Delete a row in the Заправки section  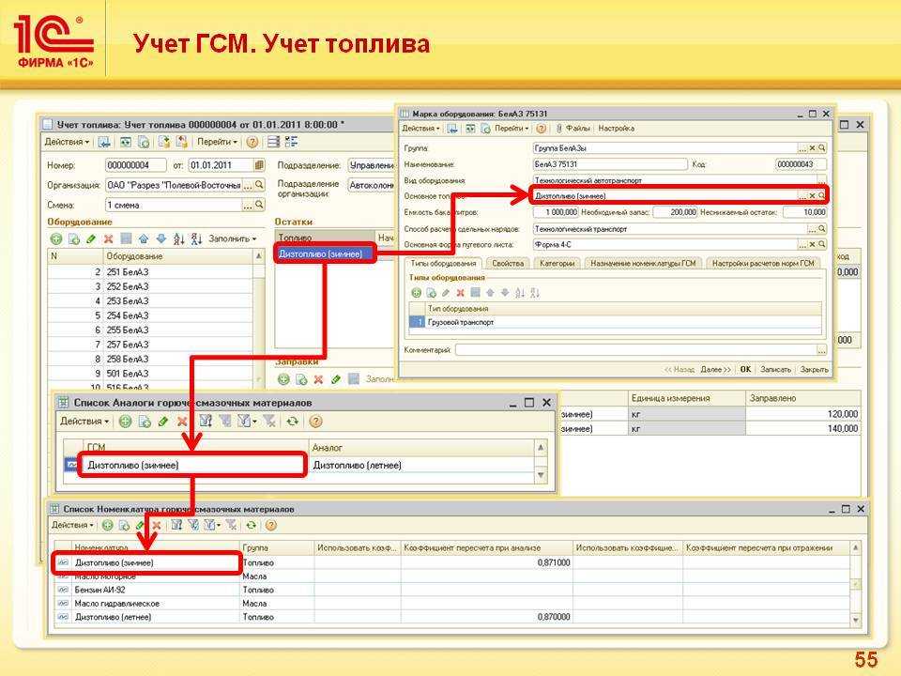pyautogui.click(x=318, y=379)
